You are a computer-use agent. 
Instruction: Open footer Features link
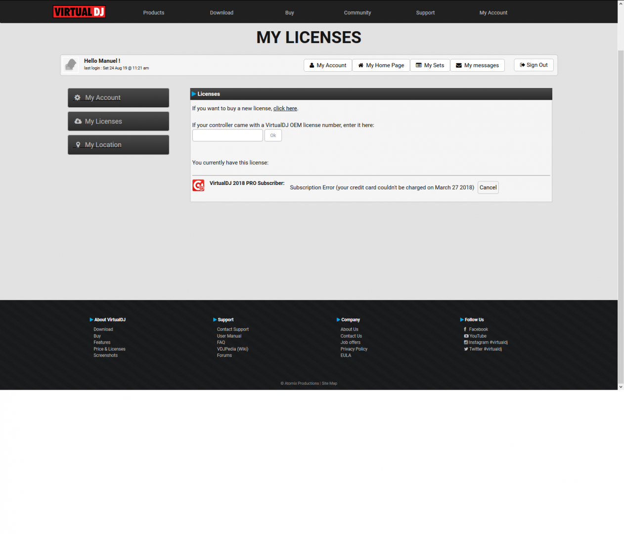(x=102, y=343)
